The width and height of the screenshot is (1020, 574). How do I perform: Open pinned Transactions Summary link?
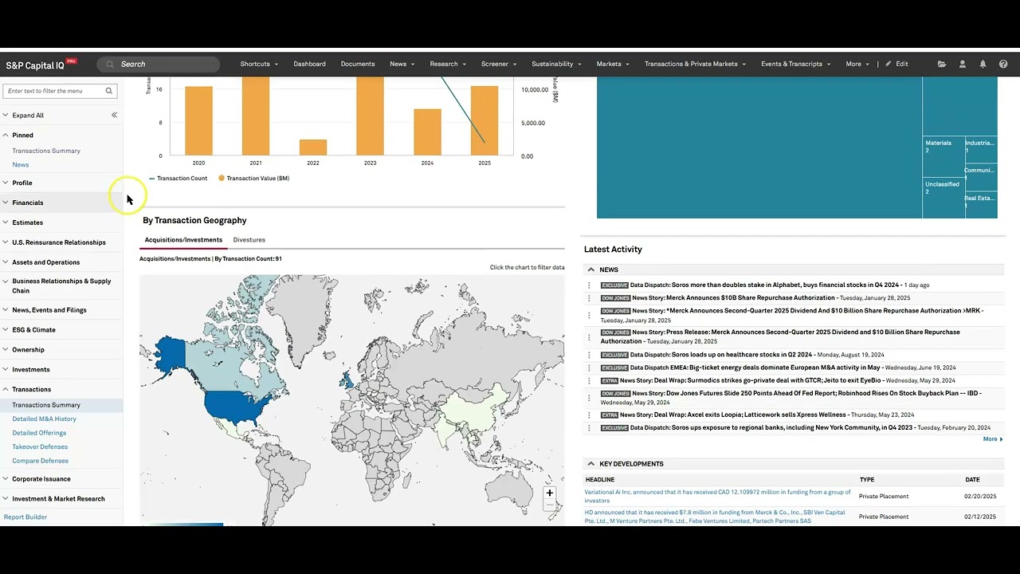46,151
